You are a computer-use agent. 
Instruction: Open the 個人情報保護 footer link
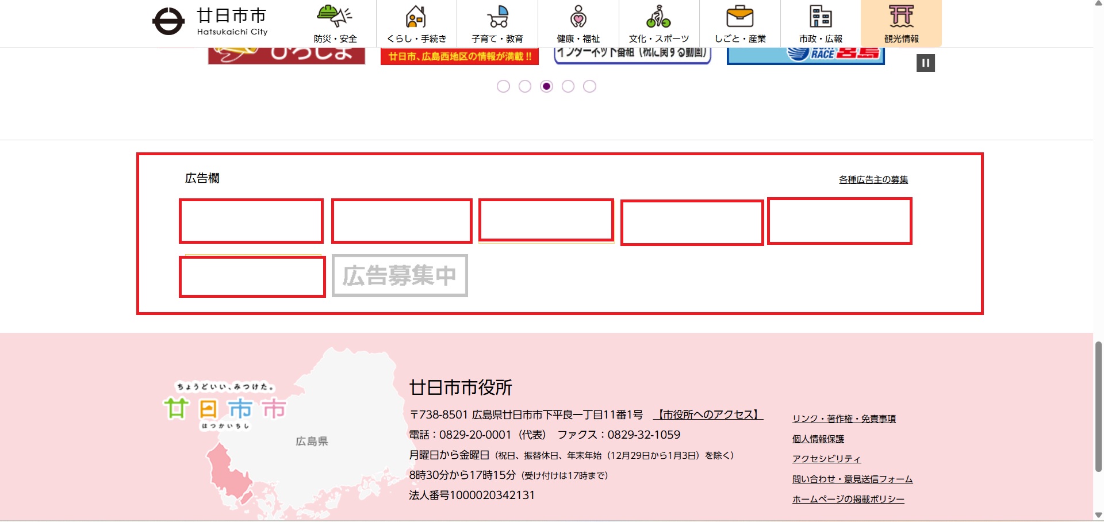(818, 439)
